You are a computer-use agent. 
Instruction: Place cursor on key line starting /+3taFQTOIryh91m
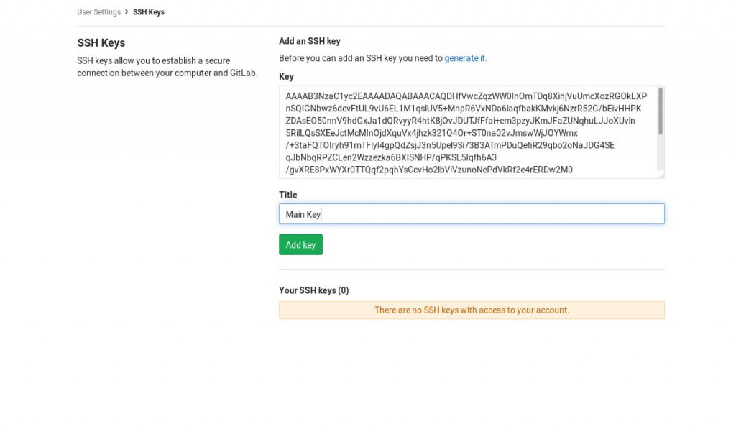pos(450,146)
